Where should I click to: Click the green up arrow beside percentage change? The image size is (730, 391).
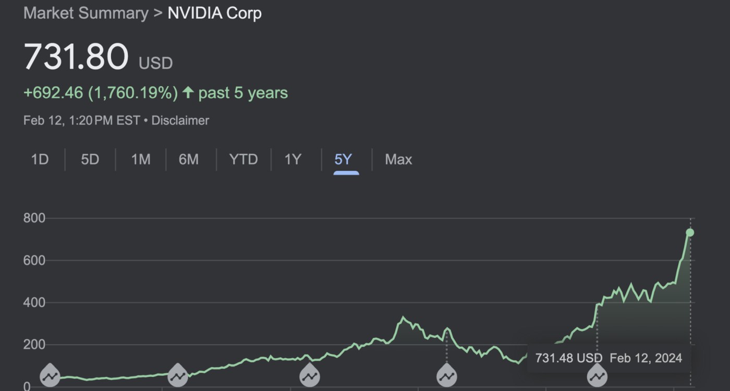[x=188, y=93]
